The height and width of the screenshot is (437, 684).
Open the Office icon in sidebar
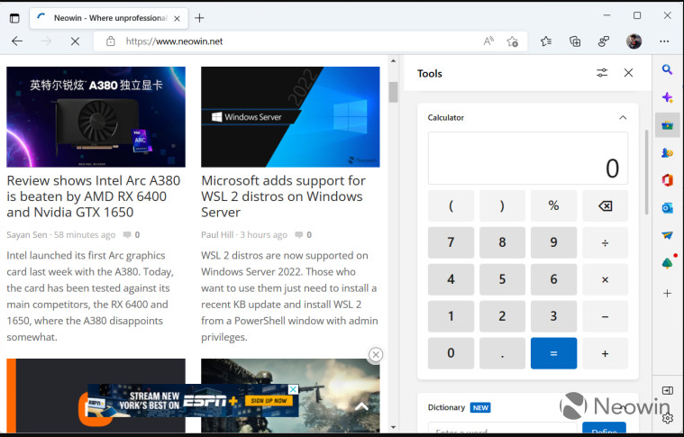click(x=667, y=180)
